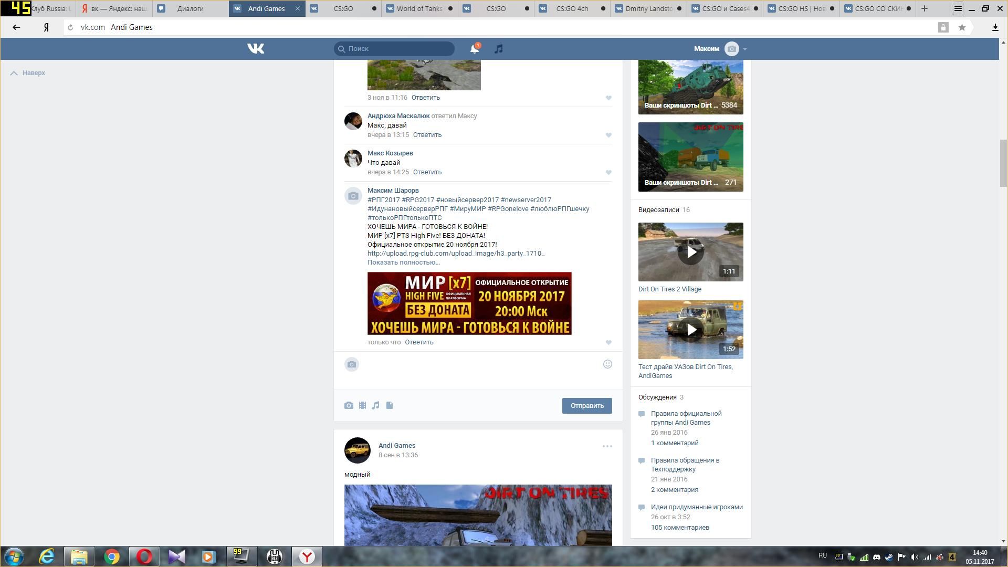Open the rpg-club upload link

456,254
